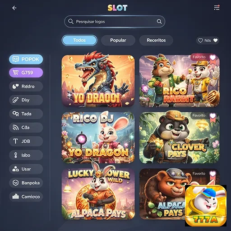Select the G759 provider with cart icon
231x231 pixels.
click(26, 73)
